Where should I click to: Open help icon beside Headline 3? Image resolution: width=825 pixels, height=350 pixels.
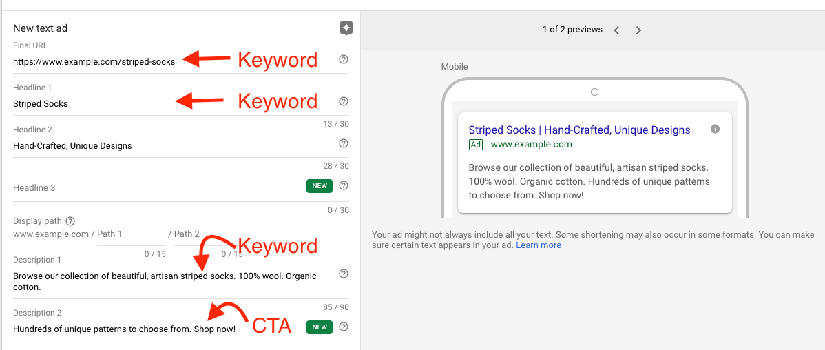(x=344, y=185)
